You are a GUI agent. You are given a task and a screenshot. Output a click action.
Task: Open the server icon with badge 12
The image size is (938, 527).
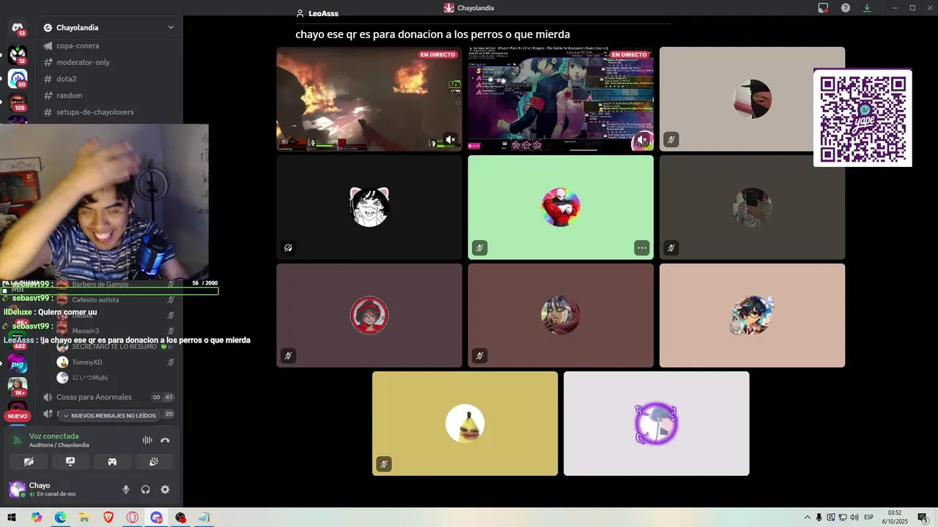(x=18, y=54)
